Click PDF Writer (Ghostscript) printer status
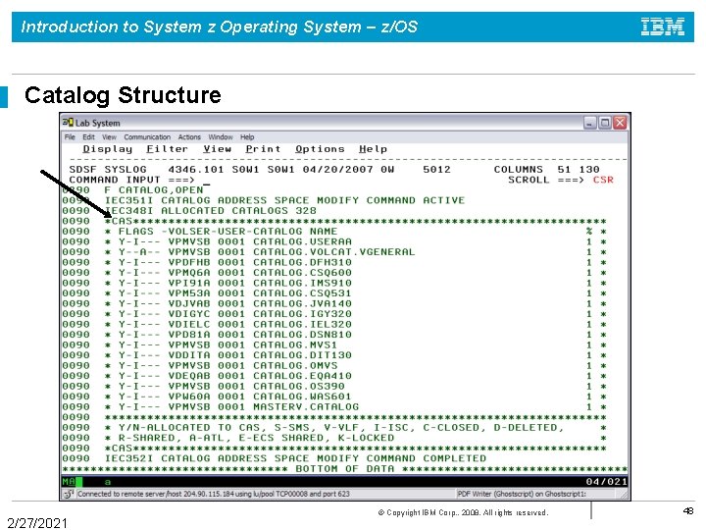 [522, 494]
